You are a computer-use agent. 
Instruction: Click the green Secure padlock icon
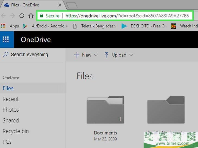pos(41,16)
